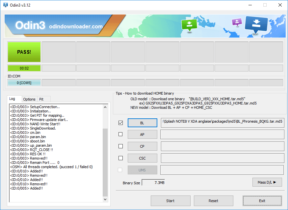Click the BL file path field
The width and height of the screenshot is (288, 210).
pyautogui.click(x=223, y=123)
